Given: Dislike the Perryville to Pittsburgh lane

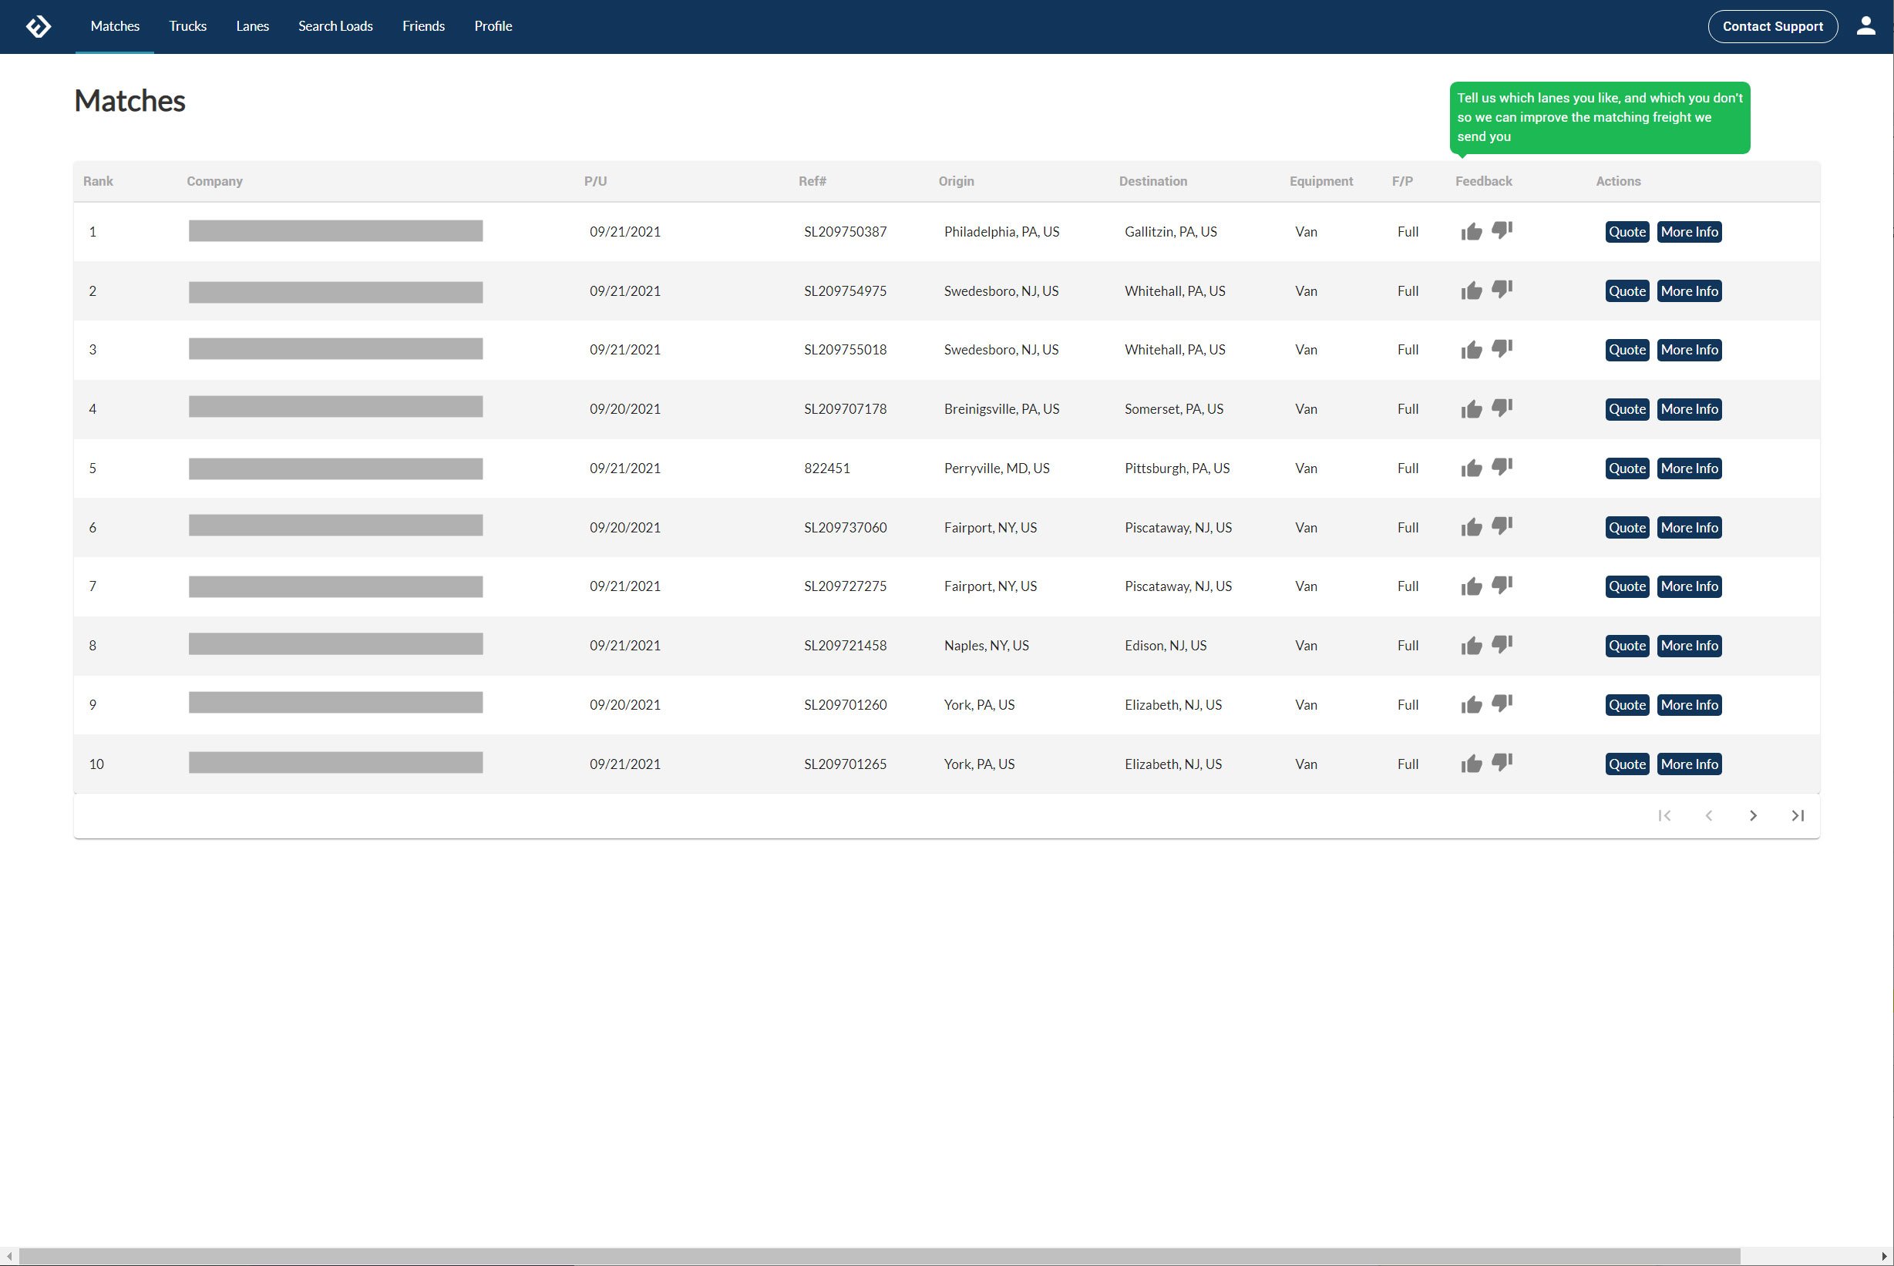Looking at the screenshot, I should tap(1502, 468).
